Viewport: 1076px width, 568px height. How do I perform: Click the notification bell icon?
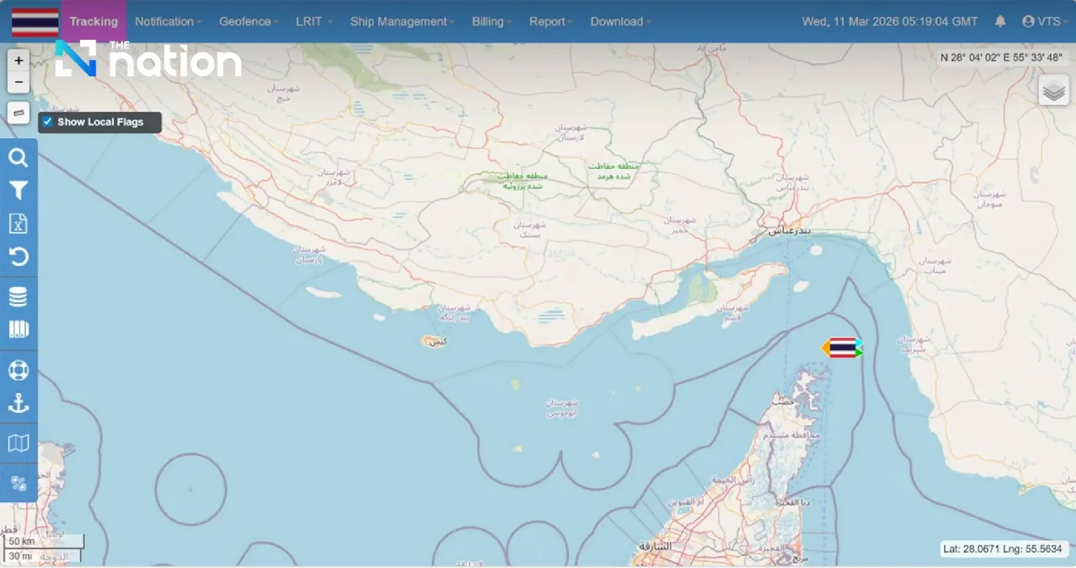pyautogui.click(x=1001, y=21)
